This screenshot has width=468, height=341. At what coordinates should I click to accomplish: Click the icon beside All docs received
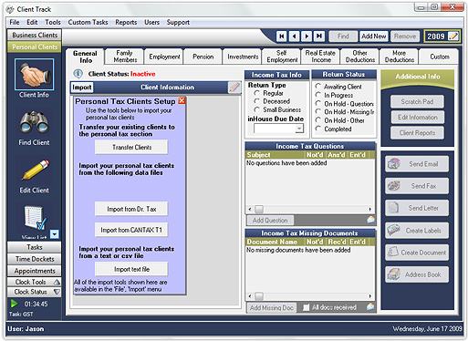(370, 307)
